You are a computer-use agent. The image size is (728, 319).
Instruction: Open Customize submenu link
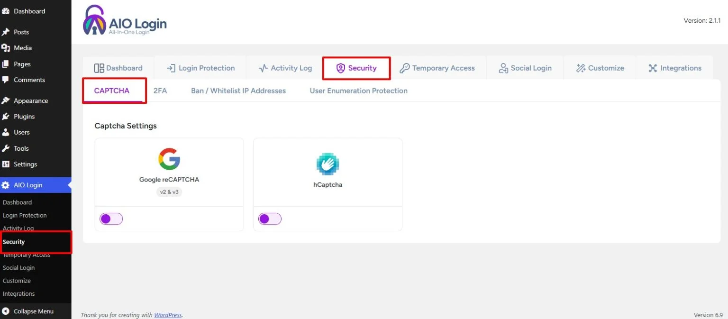(17, 281)
